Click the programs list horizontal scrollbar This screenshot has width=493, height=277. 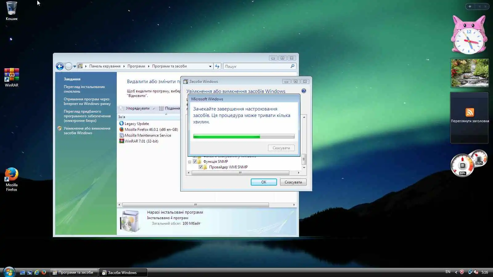tap(195, 205)
